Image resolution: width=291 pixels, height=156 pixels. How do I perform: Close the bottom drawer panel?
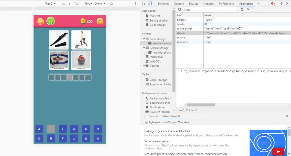coord(287,116)
